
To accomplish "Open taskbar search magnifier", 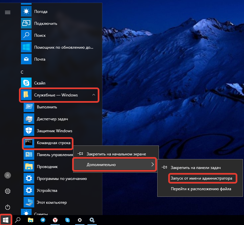I will pyautogui.click(x=18, y=220).
